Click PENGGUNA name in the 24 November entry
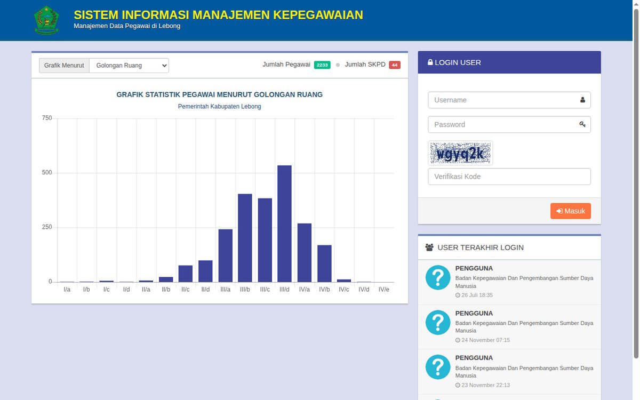Screen dimensions: 640x400 [474, 313]
